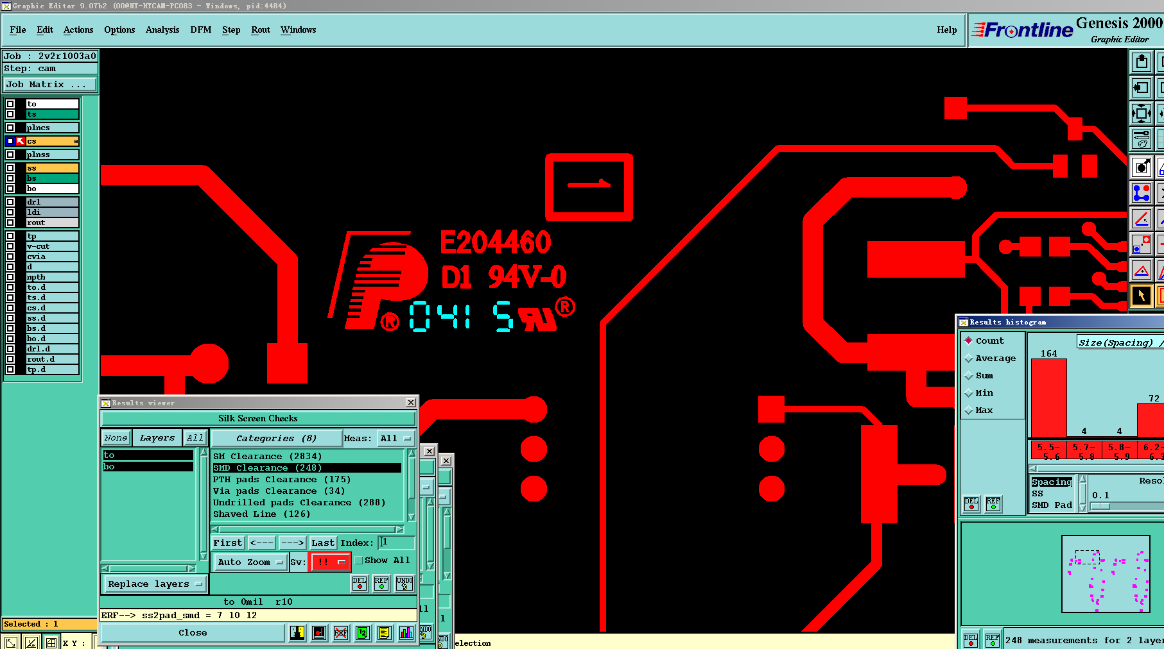Click DEL icon beside '248 measurements' status
Screen dimensions: 1164x649
pos(971,640)
